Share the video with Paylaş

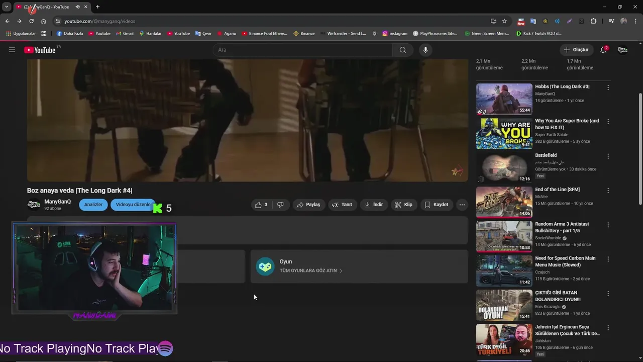[308, 205]
